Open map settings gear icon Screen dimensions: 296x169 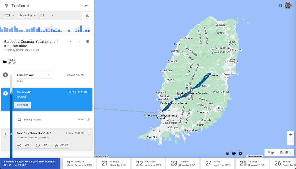pos(240,153)
